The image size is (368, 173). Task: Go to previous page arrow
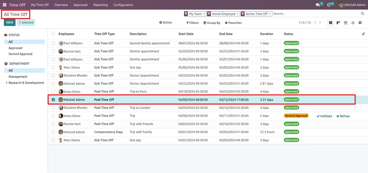pos(315,22)
